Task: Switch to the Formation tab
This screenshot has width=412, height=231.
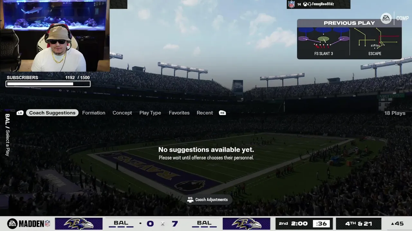Action: 94,113
